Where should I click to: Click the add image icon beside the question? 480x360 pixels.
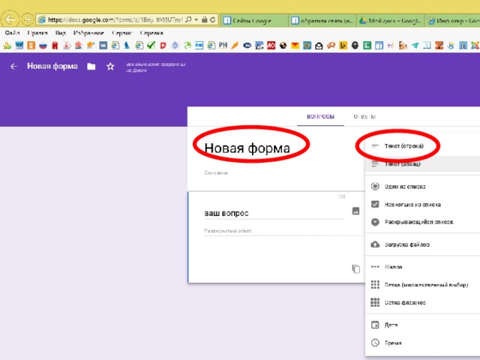pos(355,212)
